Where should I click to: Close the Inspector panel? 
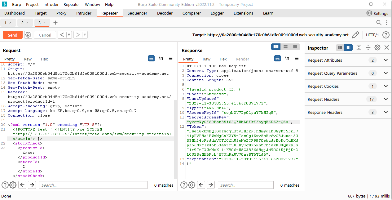click(386, 47)
